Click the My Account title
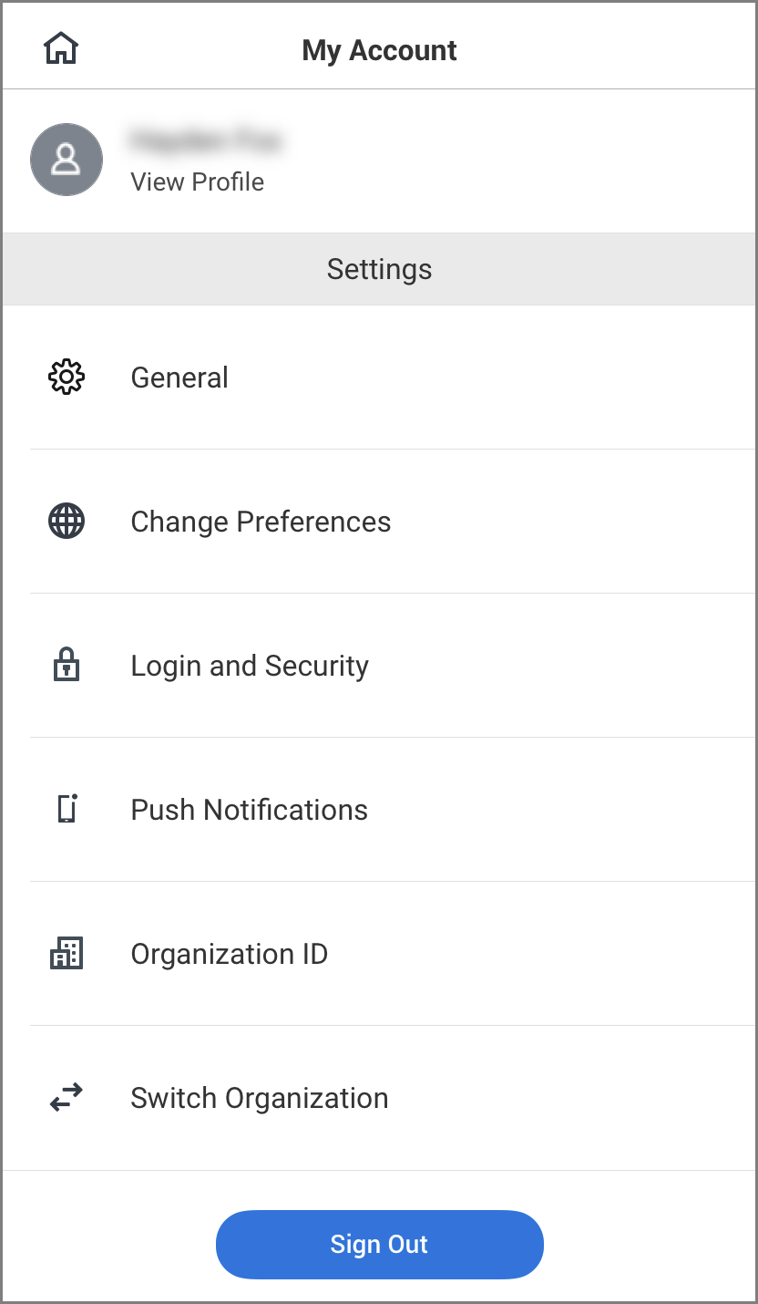 (379, 50)
